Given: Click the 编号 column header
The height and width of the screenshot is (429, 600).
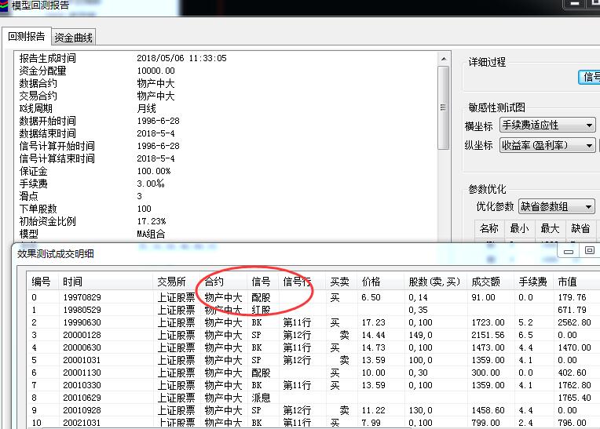Looking at the screenshot, I should click(x=41, y=281).
